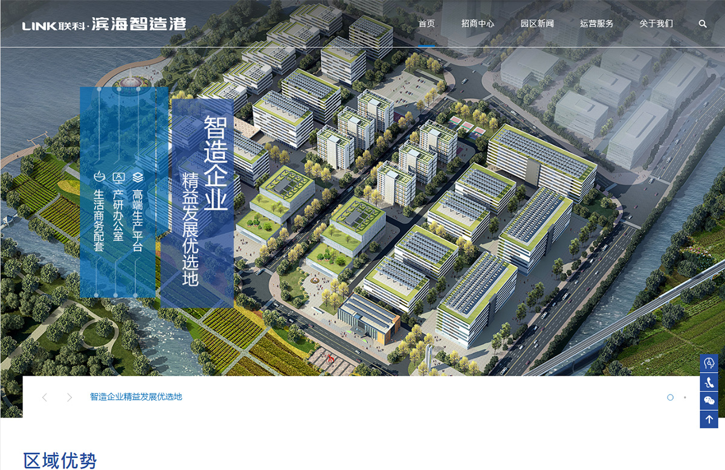Go to next banner slide arrow
Screen dimensions: 725x470
pyautogui.click(x=69, y=397)
